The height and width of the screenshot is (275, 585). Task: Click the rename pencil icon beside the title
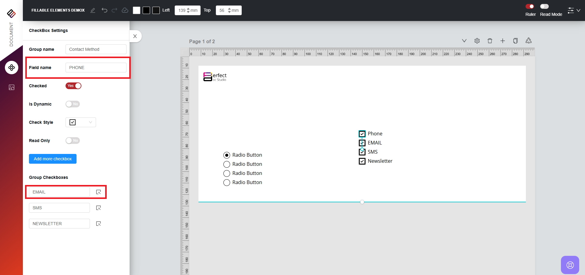click(93, 10)
